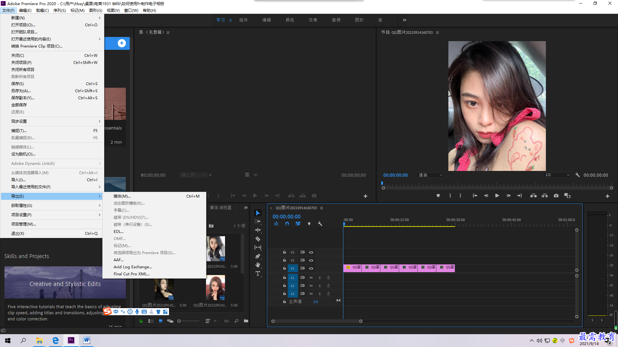The height and width of the screenshot is (347, 618).
Task: Add marker in the timeline panel
Action: pyautogui.click(x=309, y=224)
